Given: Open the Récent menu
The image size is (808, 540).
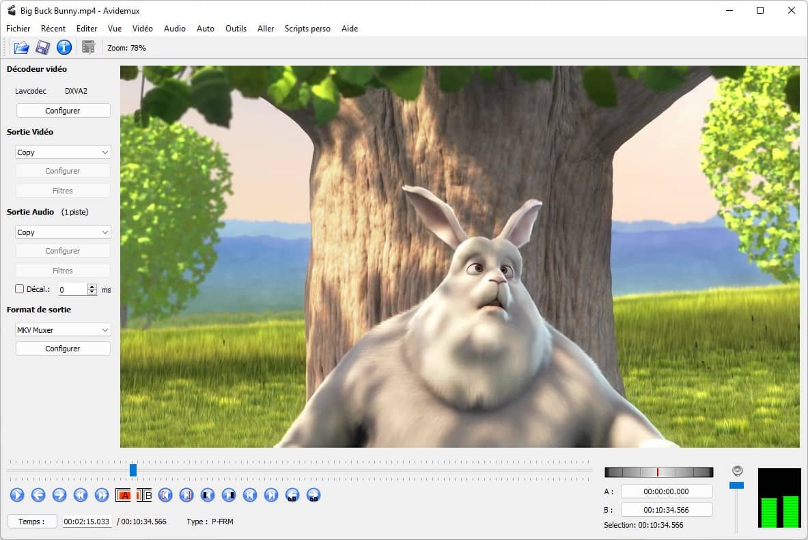Looking at the screenshot, I should pos(53,29).
